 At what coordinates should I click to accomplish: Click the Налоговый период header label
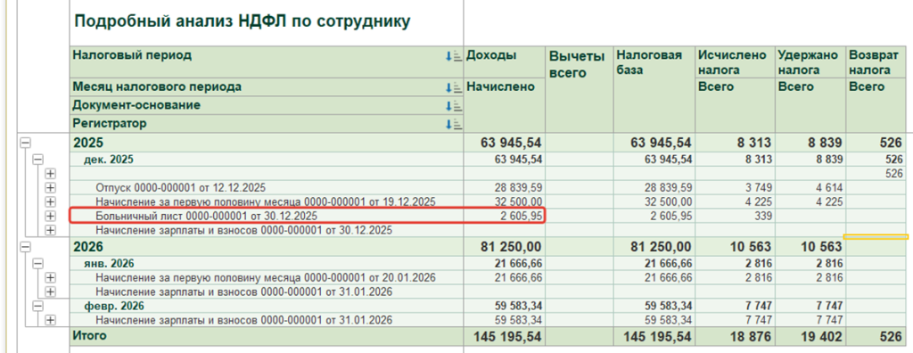[x=132, y=55]
